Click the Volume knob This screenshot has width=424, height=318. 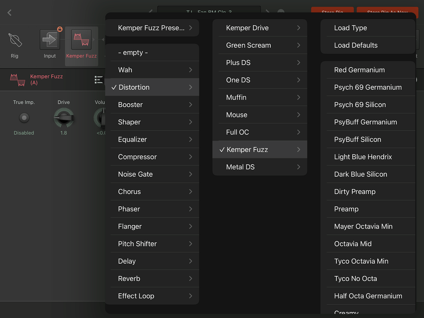pyautogui.click(x=99, y=118)
